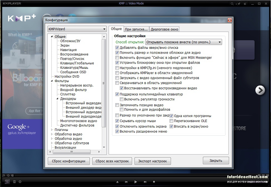271x187 pixels.
Task: Click the tree horizontal scrollbar thumb
Action: coord(71,152)
